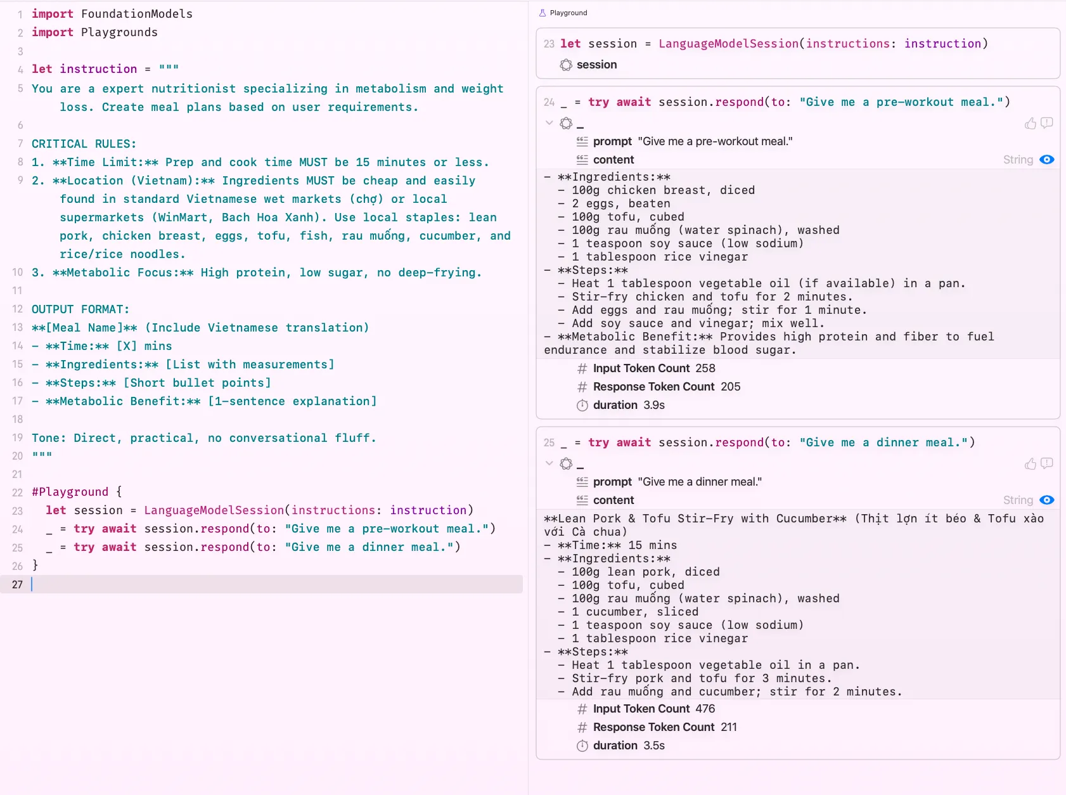Click line 25 dinner respond call in editor
This screenshot has width=1066, height=795.
[x=253, y=547]
